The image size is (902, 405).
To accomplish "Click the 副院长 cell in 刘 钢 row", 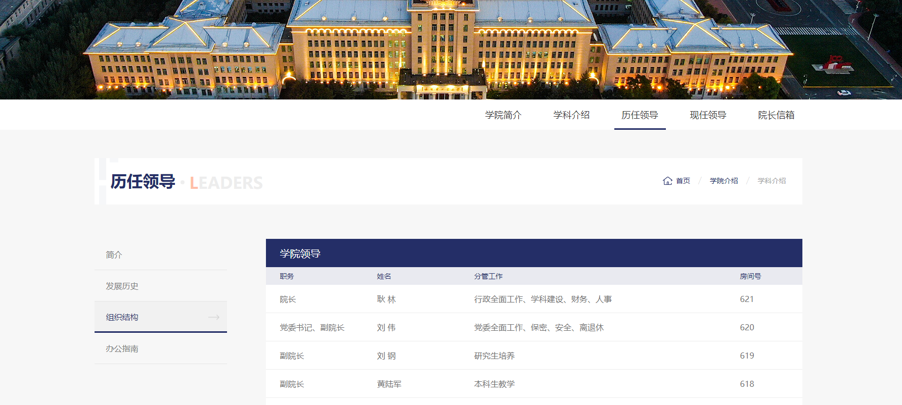I will (292, 356).
